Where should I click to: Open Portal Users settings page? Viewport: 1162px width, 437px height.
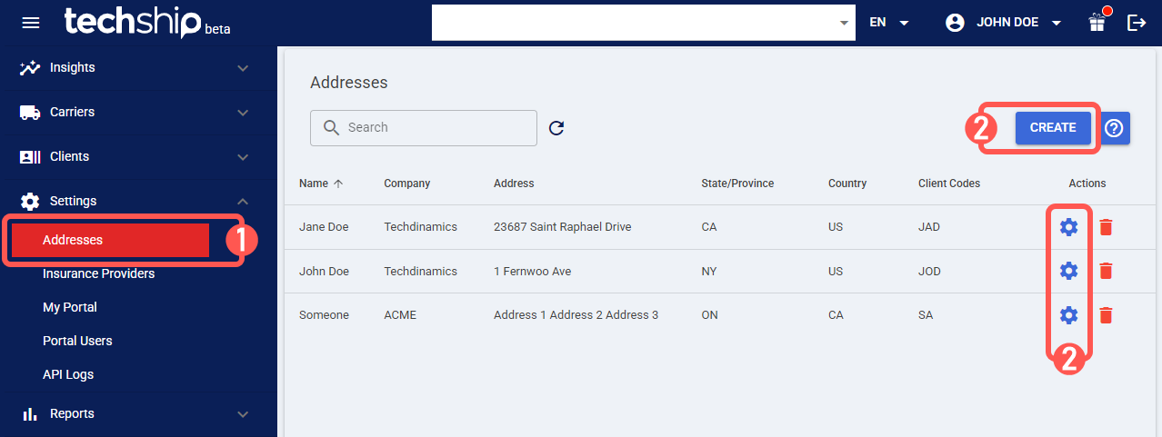point(77,341)
